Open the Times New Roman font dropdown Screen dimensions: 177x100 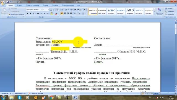41,10
